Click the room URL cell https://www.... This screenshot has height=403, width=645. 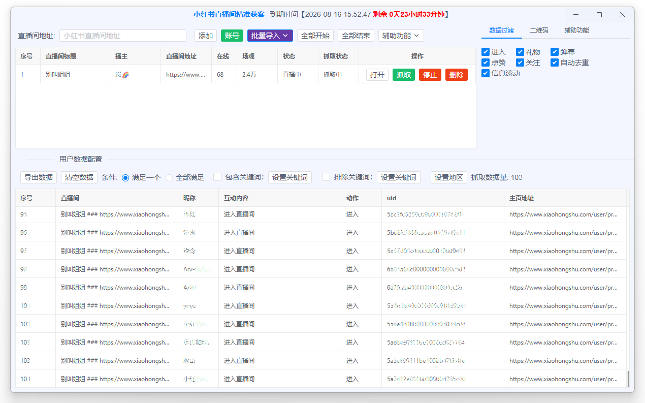186,75
